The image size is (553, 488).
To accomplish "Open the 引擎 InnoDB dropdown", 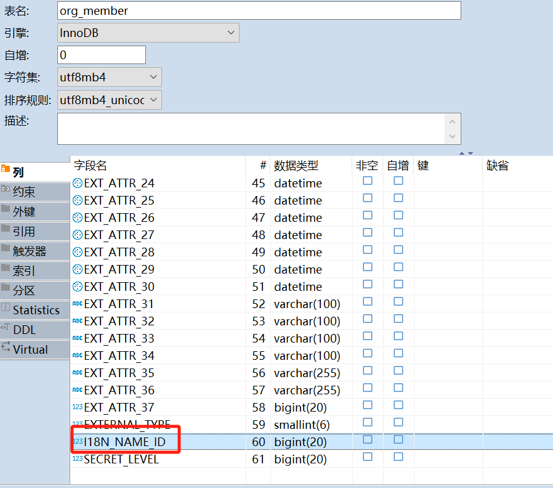I will point(148,33).
